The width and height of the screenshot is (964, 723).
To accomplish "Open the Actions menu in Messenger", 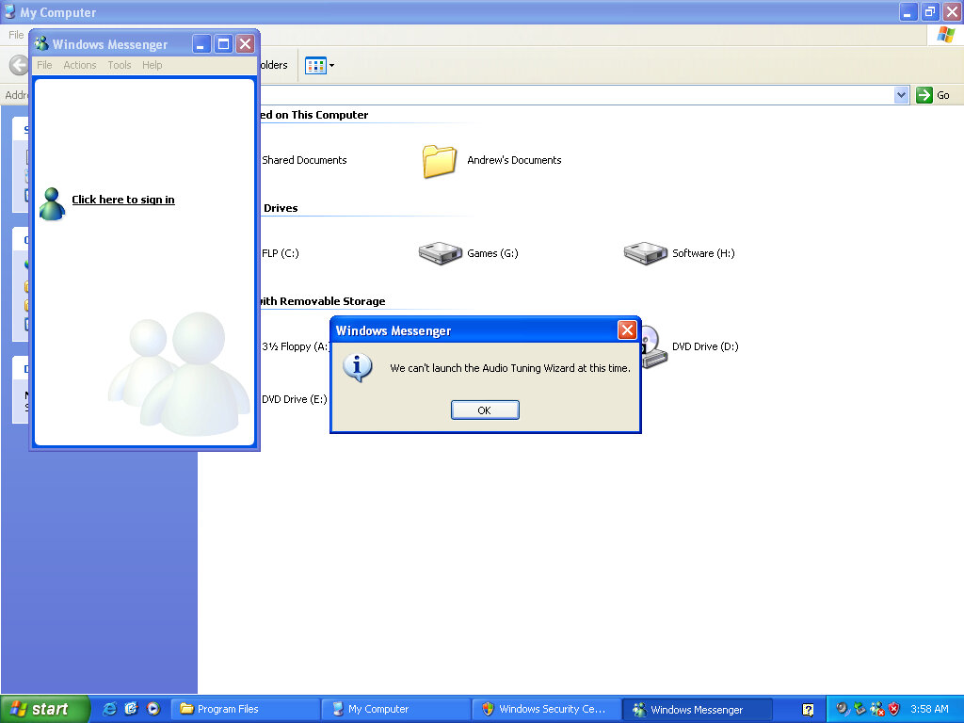I will [x=80, y=65].
